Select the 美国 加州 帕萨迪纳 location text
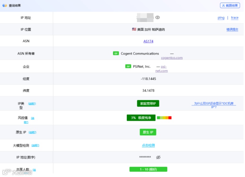Image resolution: width=245 pixels, height=177 pixels. pos(151,29)
